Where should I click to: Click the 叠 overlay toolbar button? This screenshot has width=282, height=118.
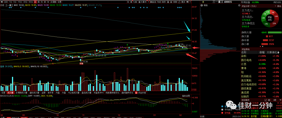pyautogui.click(x=168, y=2)
